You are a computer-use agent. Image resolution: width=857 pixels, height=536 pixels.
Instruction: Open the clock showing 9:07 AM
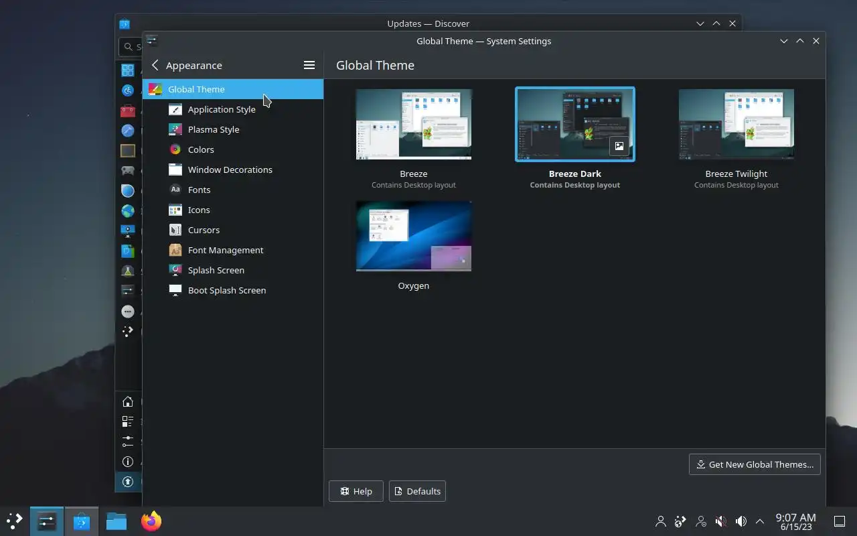click(795, 521)
